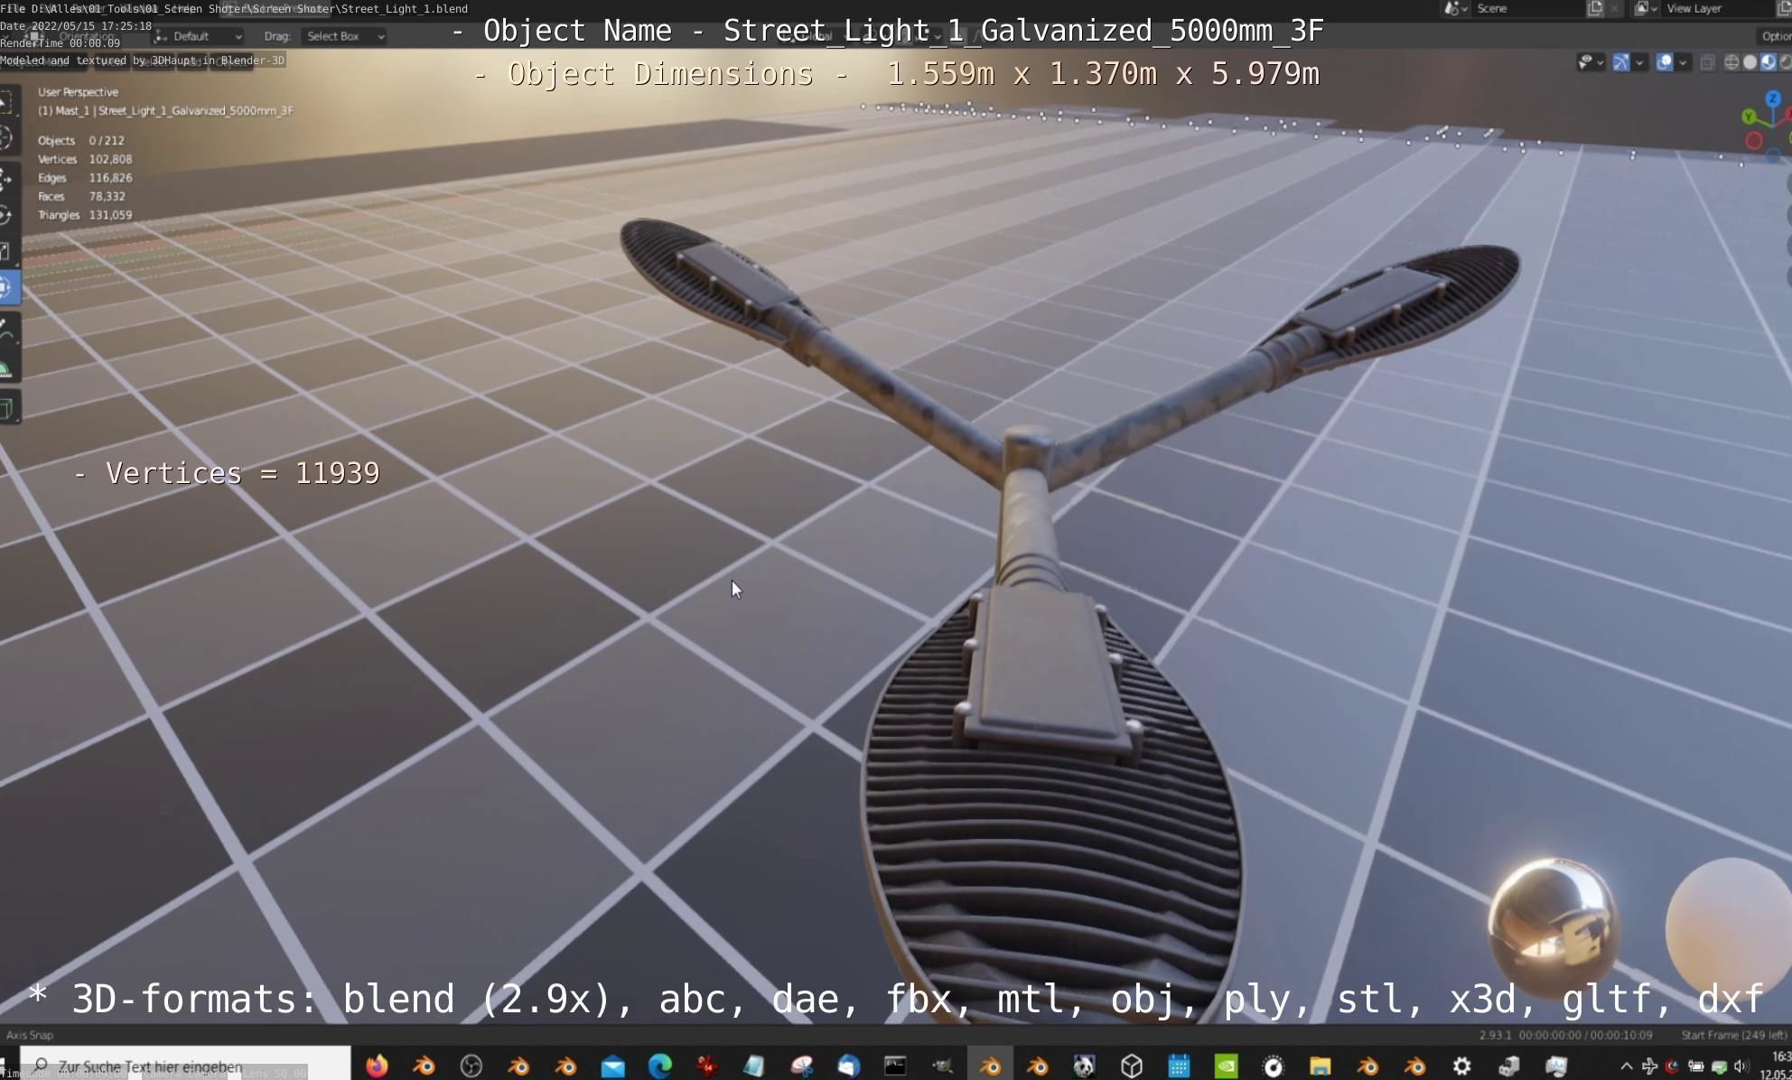Create a new scene copy icon
Viewport: 1792px width, 1080px height.
[x=1595, y=8]
